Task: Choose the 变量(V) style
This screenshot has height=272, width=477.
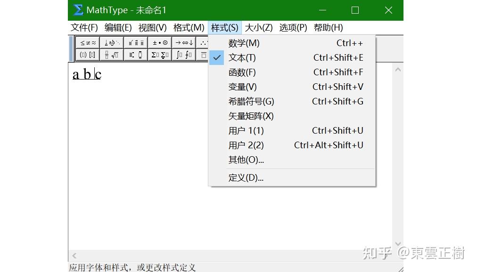Action: coord(292,87)
